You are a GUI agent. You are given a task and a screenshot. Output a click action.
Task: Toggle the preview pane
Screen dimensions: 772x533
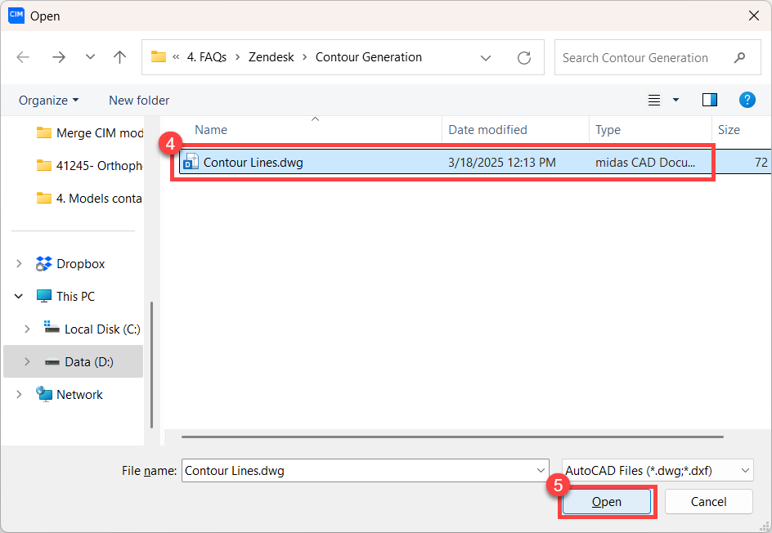click(x=710, y=100)
